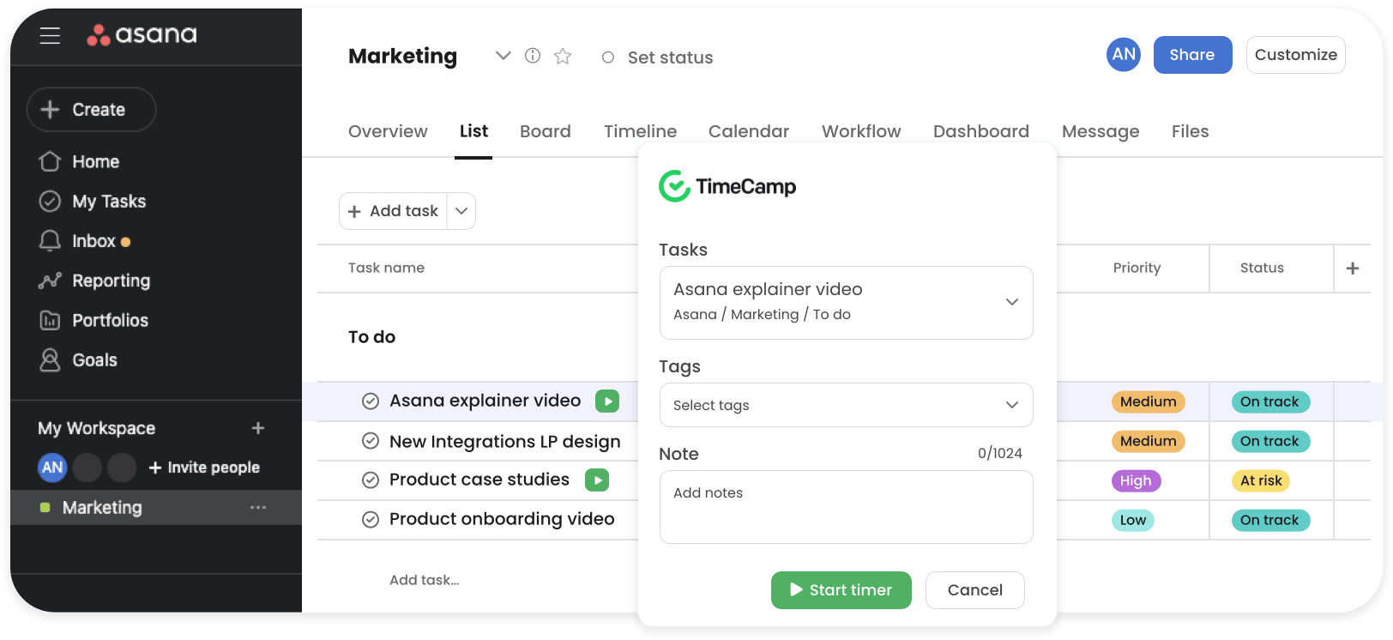
Task: Click the AN avatar in the header
Action: click(1124, 55)
